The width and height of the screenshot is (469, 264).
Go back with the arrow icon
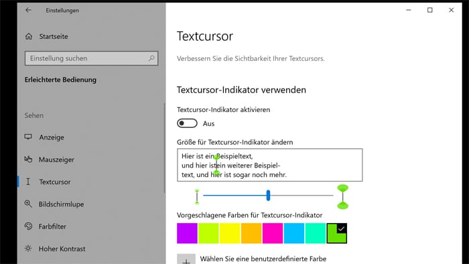coord(28,10)
